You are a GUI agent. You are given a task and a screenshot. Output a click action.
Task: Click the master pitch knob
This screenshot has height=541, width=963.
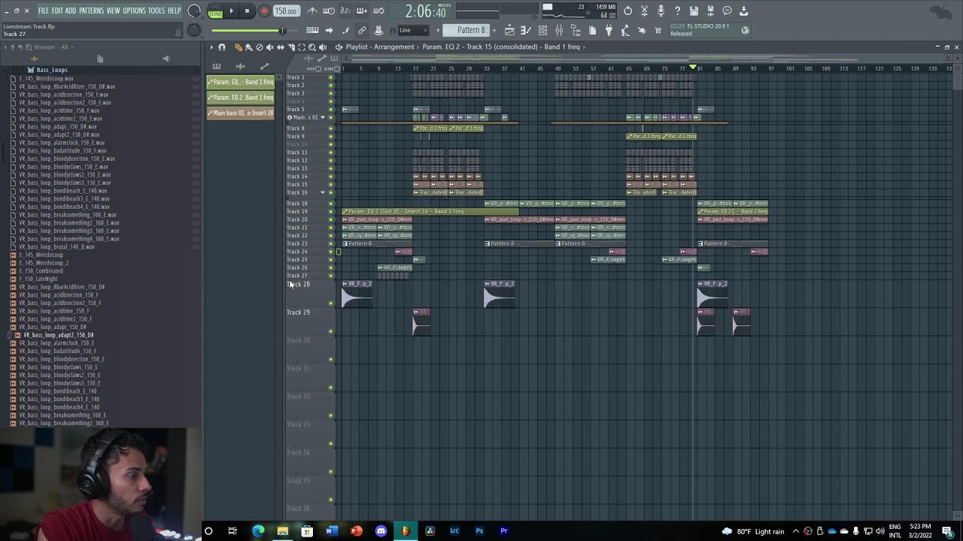[193, 30]
